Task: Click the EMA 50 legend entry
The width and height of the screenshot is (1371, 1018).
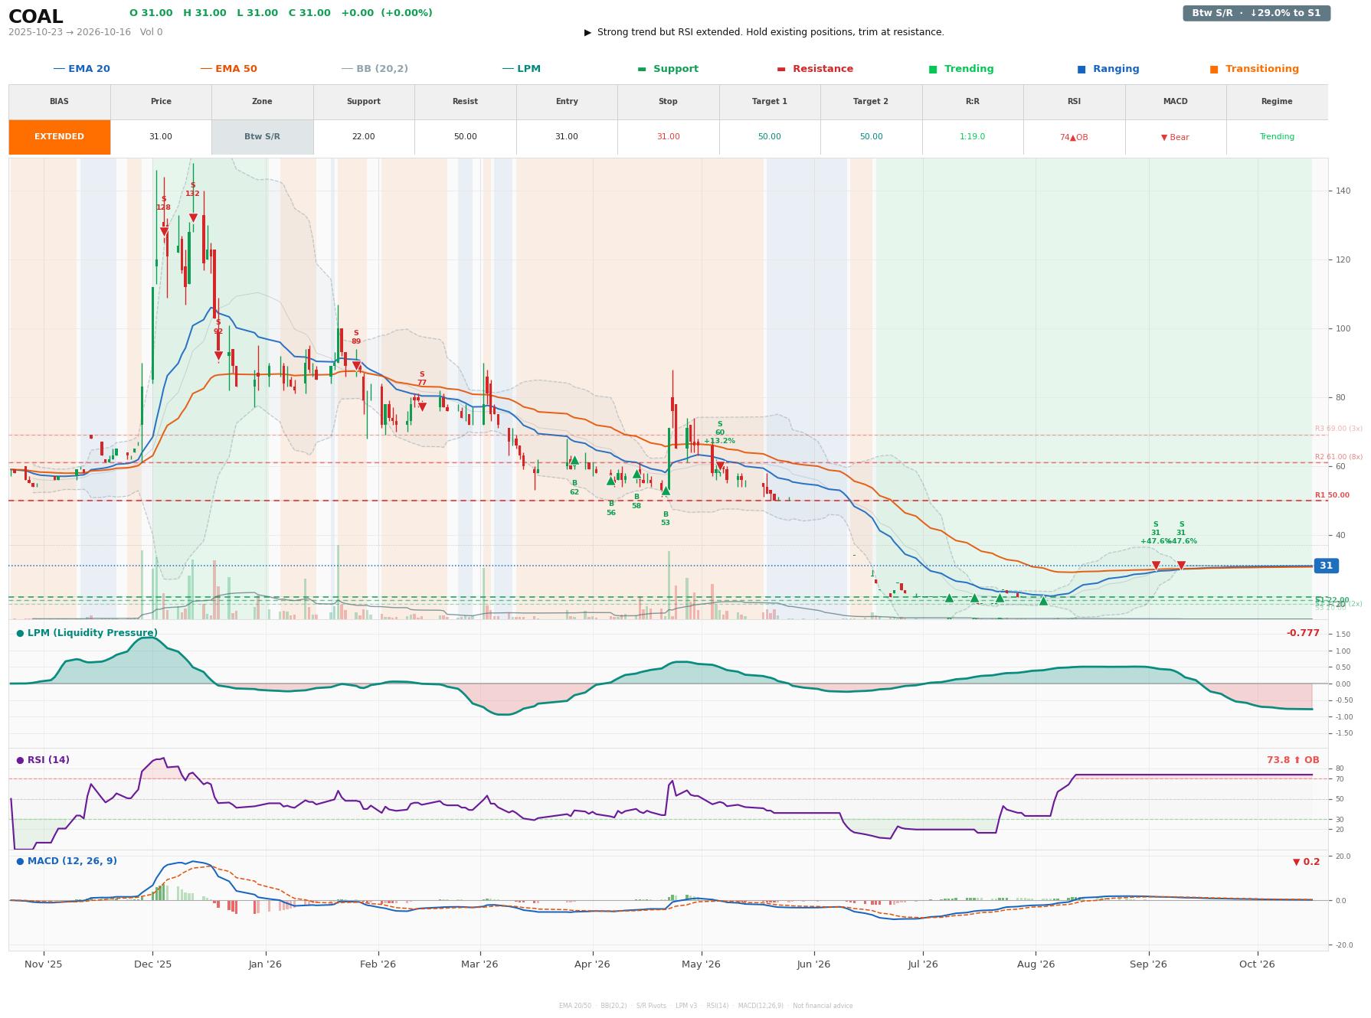Action: [x=229, y=69]
